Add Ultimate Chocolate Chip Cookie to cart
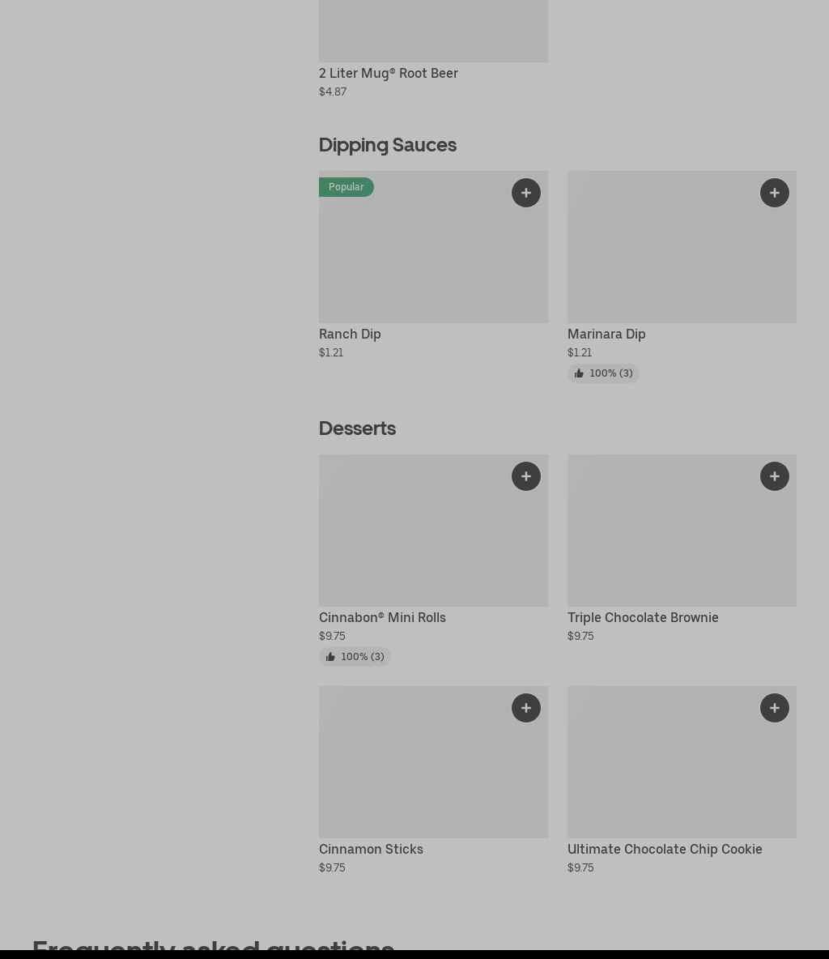The height and width of the screenshot is (959, 829). click(774, 708)
